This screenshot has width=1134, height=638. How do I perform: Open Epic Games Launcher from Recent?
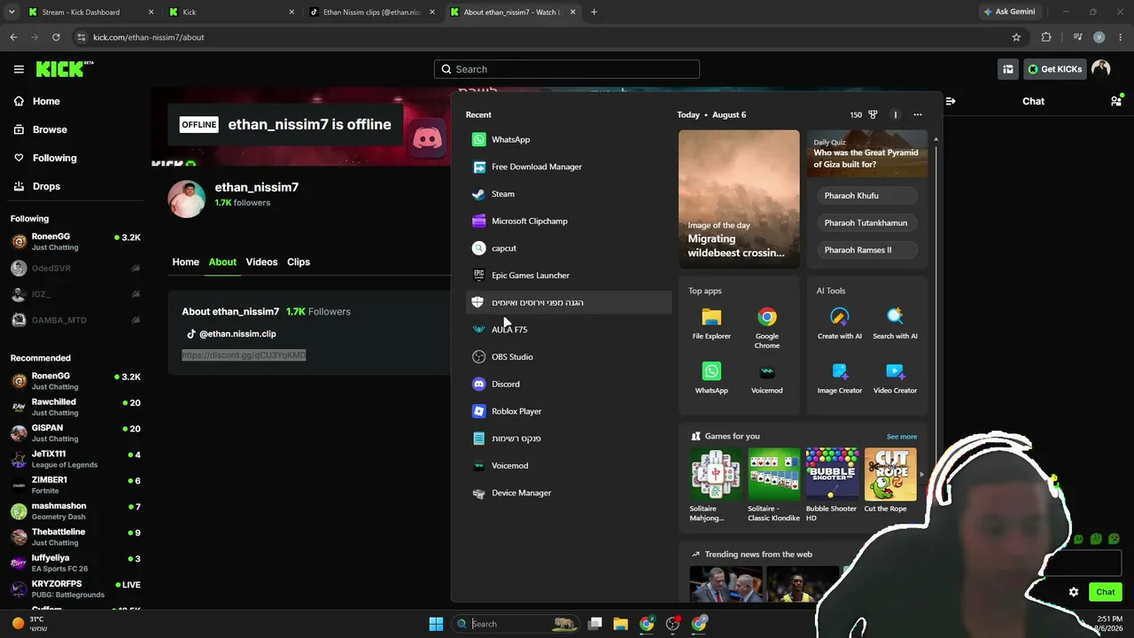569,276
